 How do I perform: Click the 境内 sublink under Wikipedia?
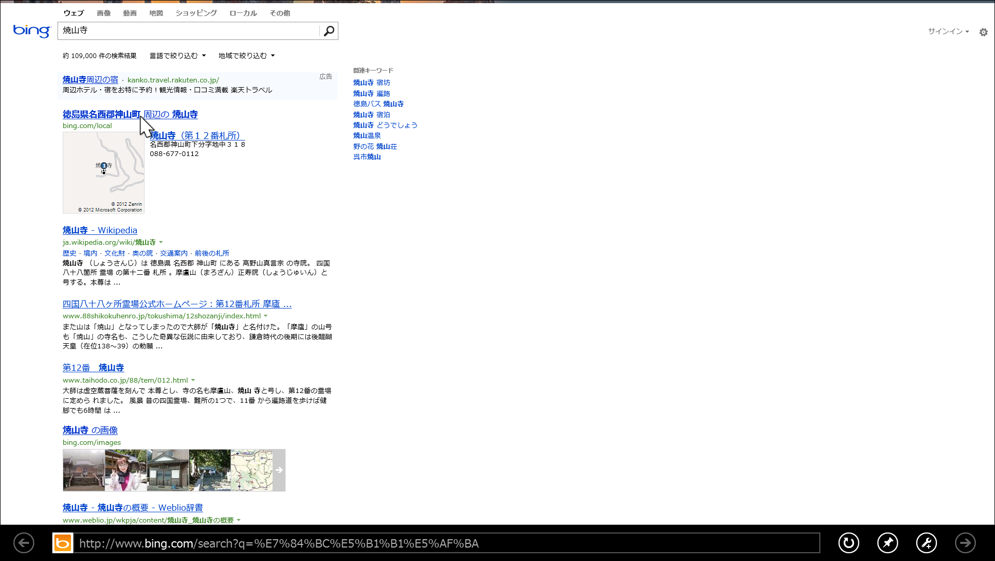tap(90, 254)
